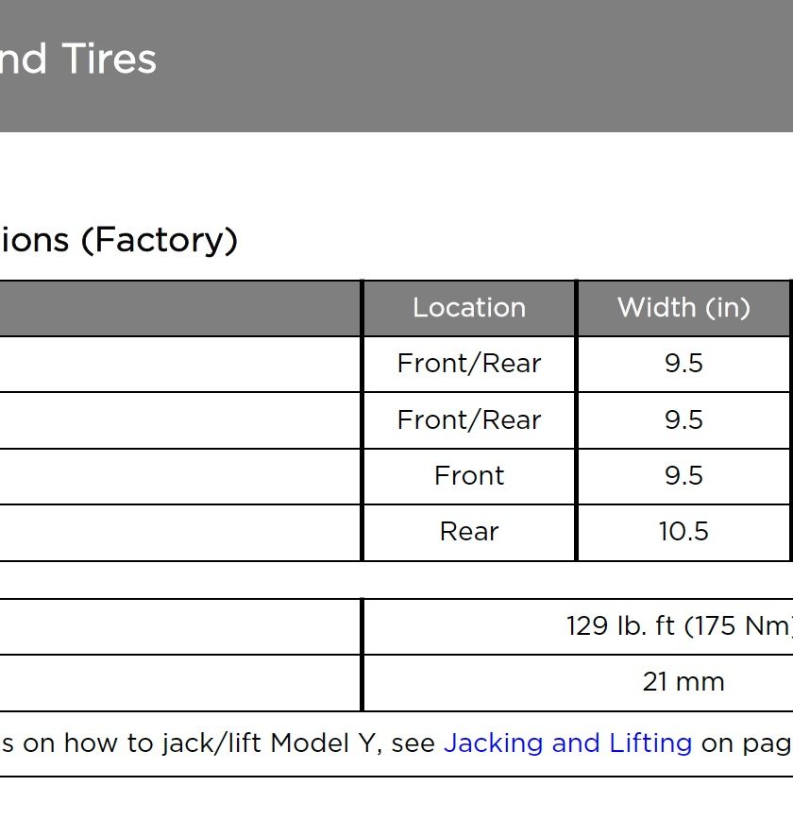Image resolution: width=793 pixels, height=837 pixels.
Task: Click the 9.5 width in Front row
Action: (x=683, y=475)
